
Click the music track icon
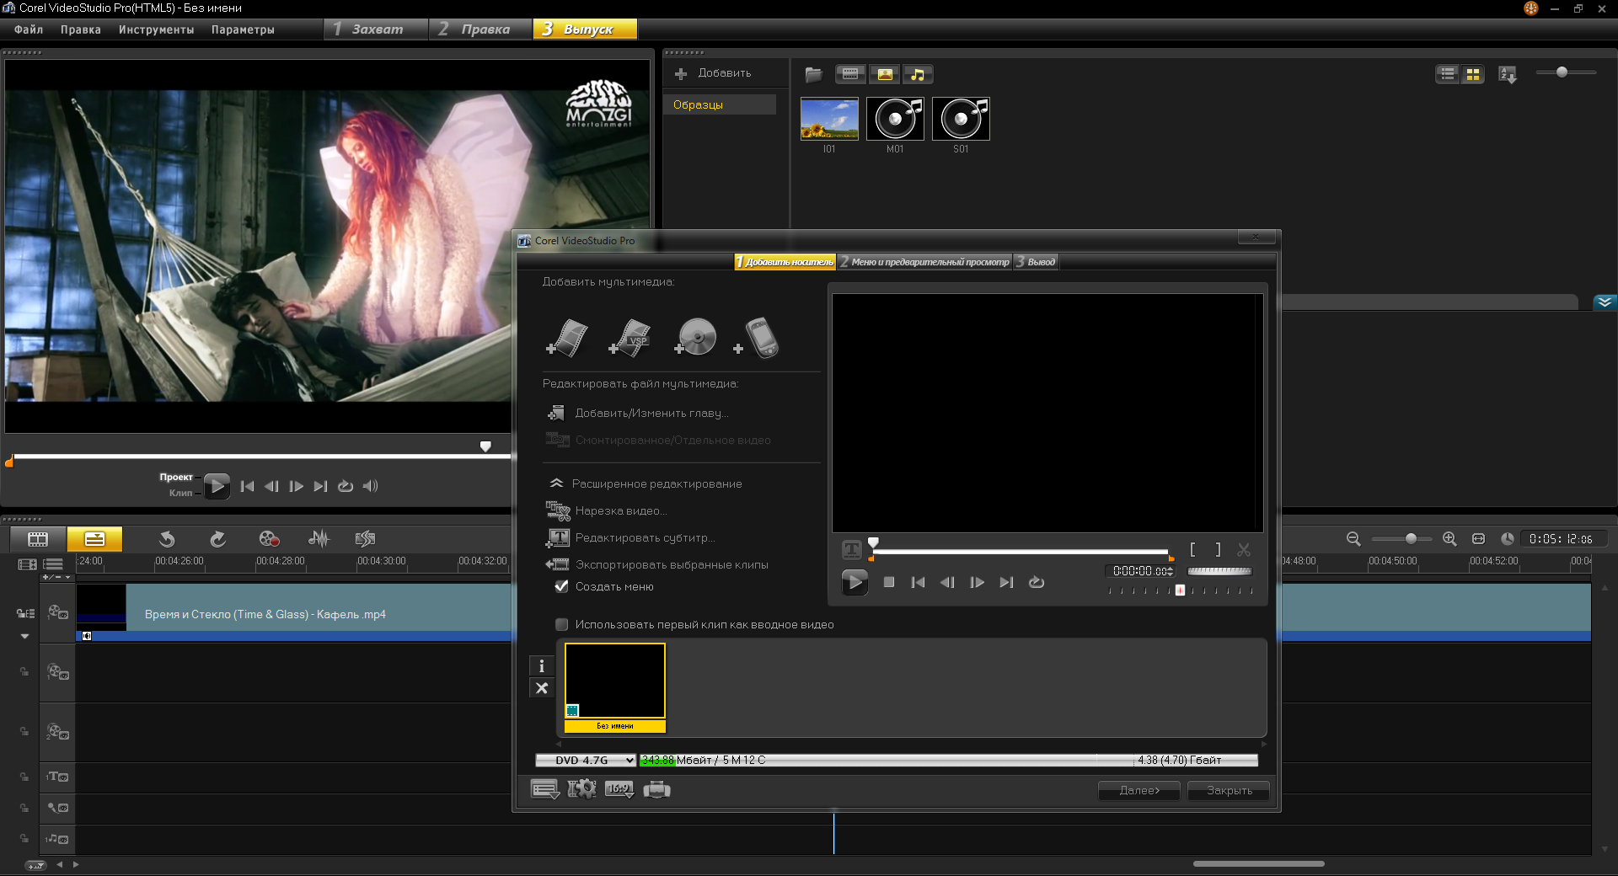click(57, 839)
